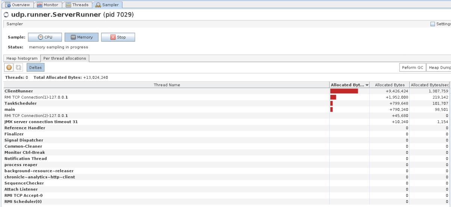Viewport: 451px width, 207px height.
Task: Select the main thread row
Action: [227, 109]
